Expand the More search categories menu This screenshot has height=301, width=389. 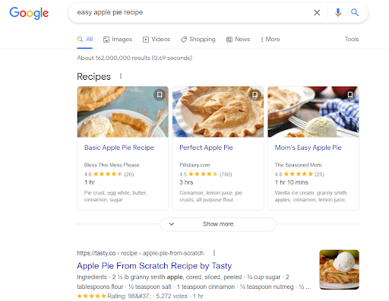coord(270,40)
